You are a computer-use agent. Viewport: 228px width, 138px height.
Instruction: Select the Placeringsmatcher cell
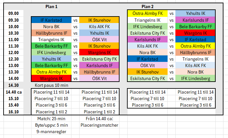tap(99, 125)
